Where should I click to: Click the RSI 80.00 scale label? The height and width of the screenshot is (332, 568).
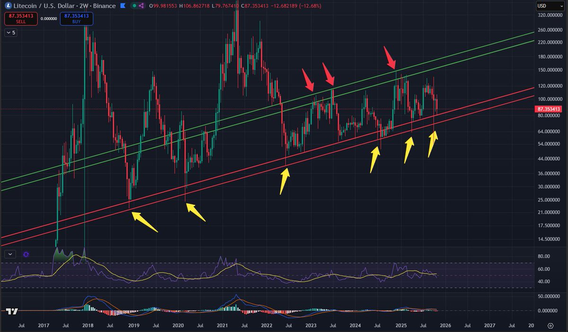543,256
